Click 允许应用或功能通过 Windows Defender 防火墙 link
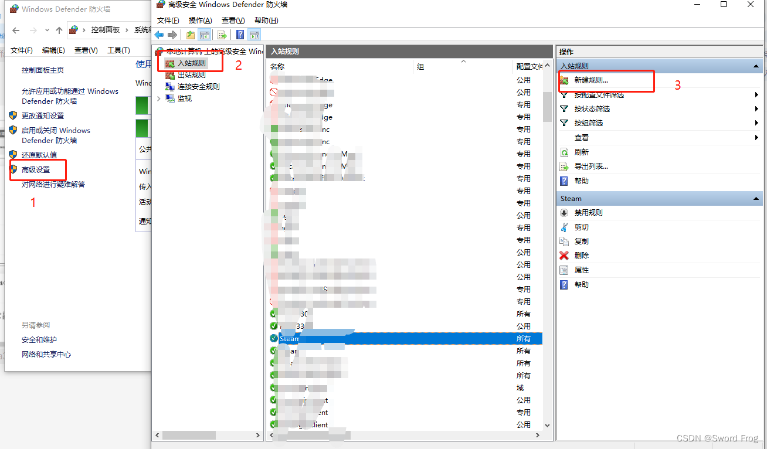Image resolution: width=767 pixels, height=449 pixels. click(x=70, y=96)
